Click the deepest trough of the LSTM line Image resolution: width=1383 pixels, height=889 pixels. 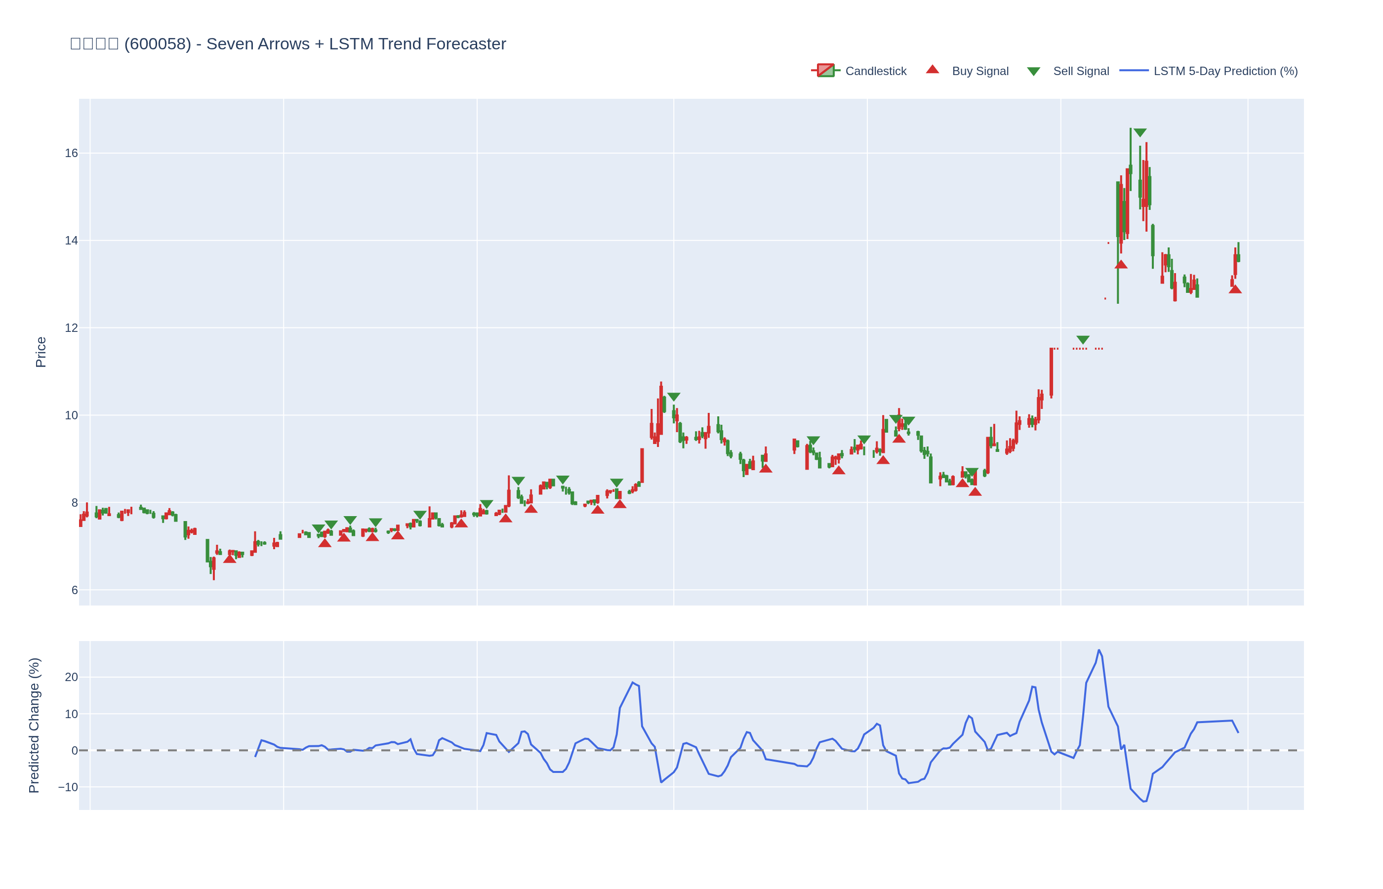(x=1144, y=801)
